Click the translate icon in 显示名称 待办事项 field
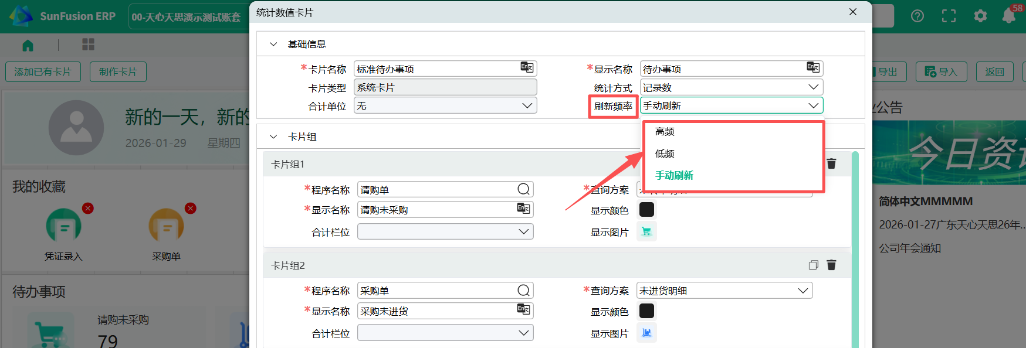Screen dimensions: 1026x348 point(812,67)
